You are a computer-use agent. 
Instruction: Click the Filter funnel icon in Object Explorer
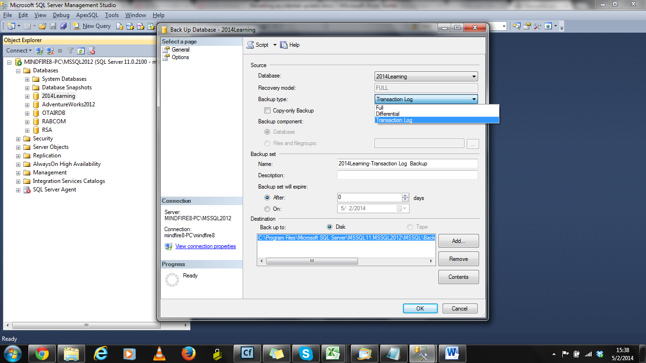point(70,51)
